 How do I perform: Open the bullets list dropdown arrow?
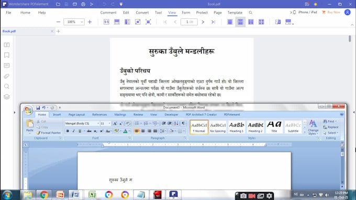(141, 123)
